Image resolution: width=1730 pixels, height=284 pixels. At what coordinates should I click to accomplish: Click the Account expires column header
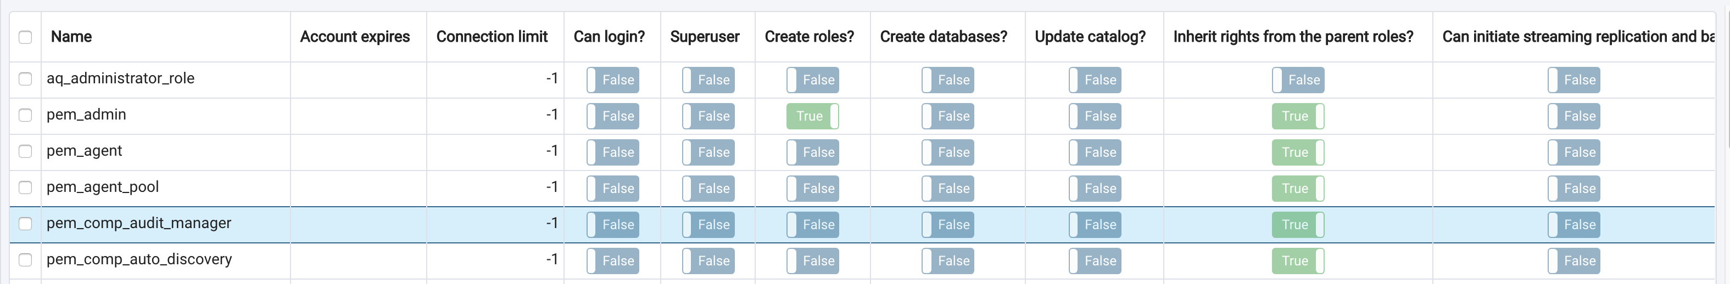coord(355,37)
